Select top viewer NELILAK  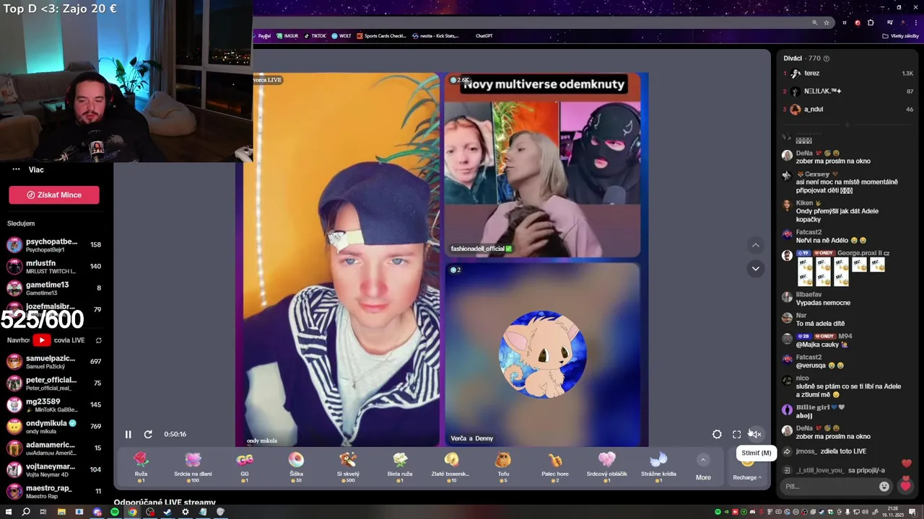click(848, 92)
